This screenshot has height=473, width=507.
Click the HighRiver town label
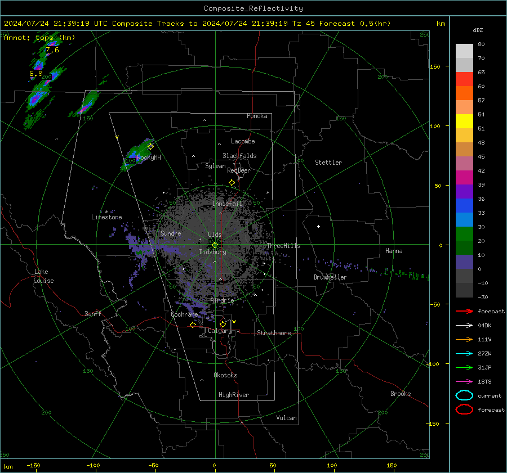[x=233, y=395]
